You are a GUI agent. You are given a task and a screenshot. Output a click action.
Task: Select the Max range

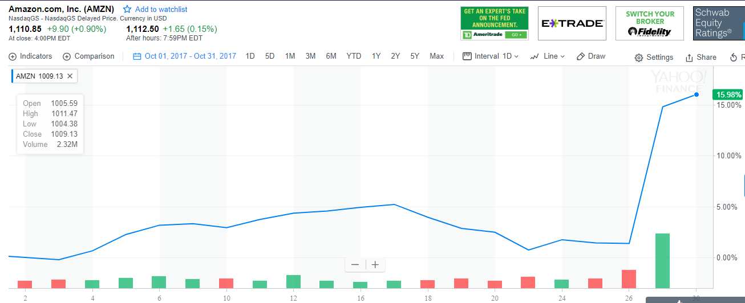[436, 56]
